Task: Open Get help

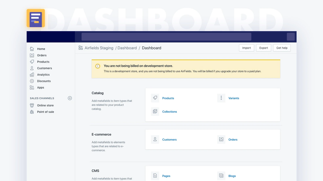Action: click(282, 48)
